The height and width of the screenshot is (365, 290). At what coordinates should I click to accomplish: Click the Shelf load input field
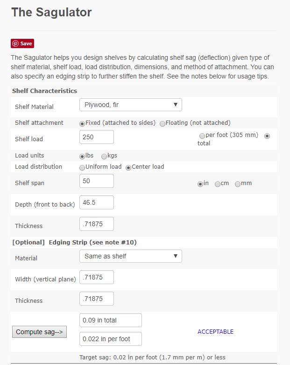click(x=97, y=137)
